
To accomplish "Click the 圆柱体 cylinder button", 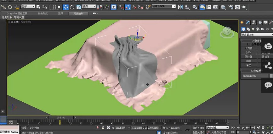I will pyautogui.click(x=249, y=56).
